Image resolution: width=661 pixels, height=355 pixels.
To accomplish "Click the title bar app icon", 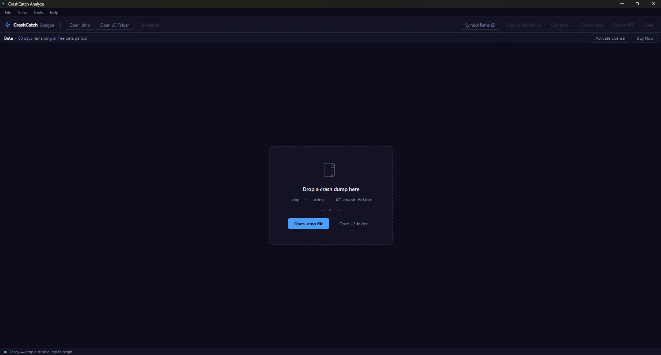I will tap(3, 4).
